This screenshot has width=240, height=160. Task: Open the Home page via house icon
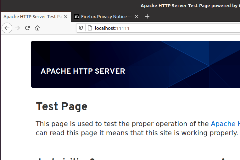tap(37, 28)
